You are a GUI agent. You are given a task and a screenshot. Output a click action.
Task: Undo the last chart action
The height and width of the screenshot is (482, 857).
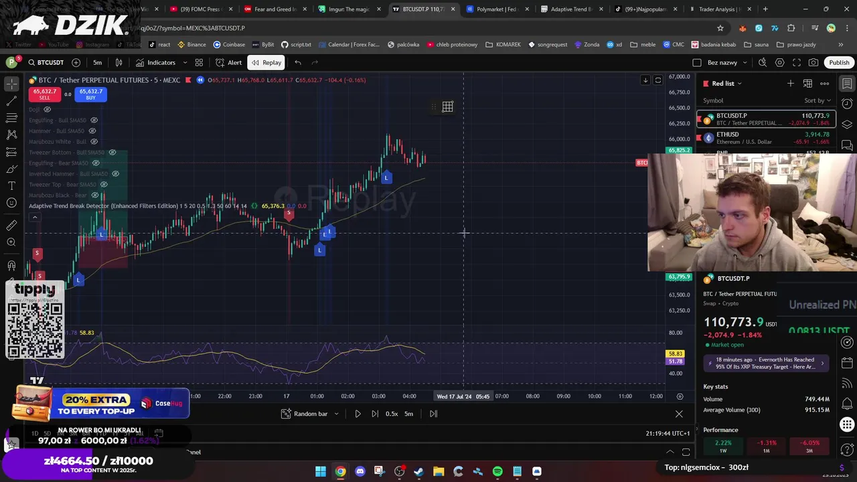tap(298, 62)
